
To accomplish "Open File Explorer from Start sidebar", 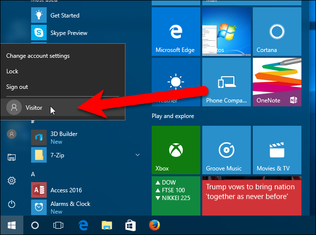I will (12, 157).
